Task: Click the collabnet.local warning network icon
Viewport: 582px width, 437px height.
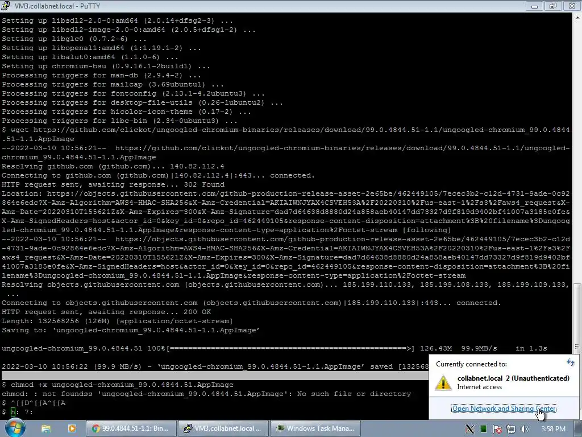Action: click(443, 382)
